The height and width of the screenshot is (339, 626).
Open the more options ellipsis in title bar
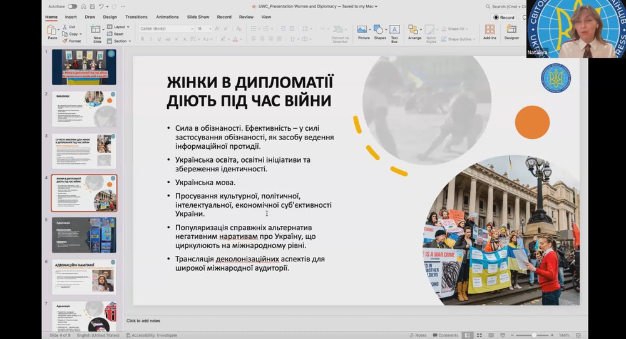click(x=123, y=6)
